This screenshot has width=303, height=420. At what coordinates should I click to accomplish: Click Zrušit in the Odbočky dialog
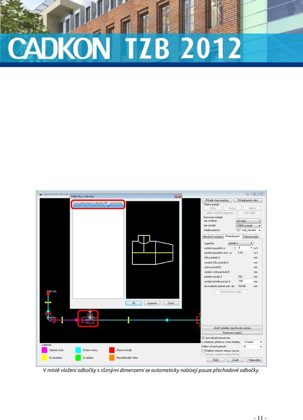(171, 303)
